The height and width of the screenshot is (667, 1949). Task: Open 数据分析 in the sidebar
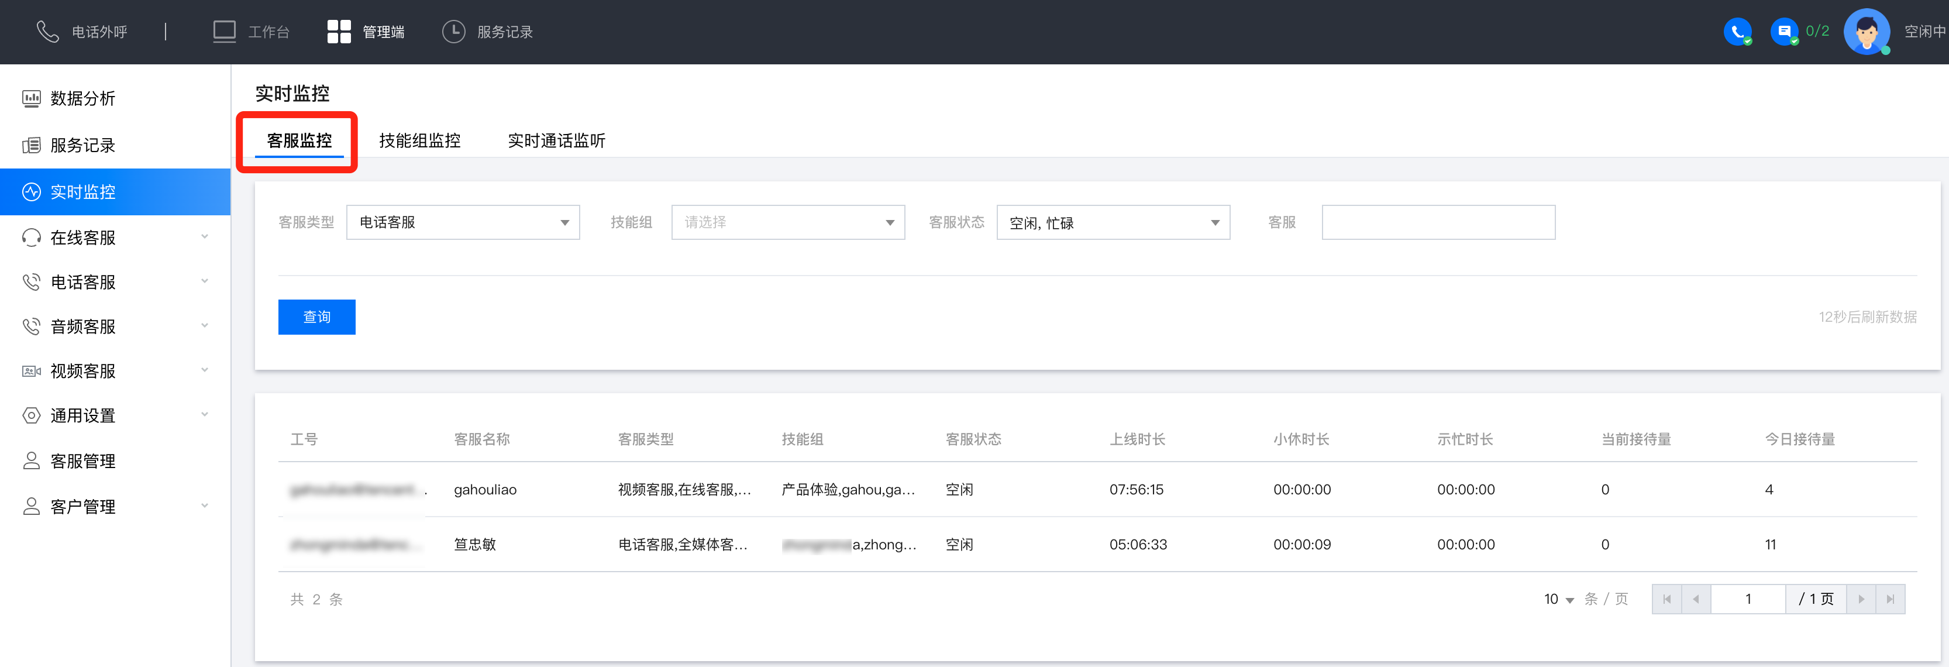[82, 98]
